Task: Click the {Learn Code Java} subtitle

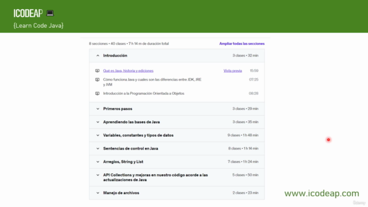Action: (x=39, y=25)
